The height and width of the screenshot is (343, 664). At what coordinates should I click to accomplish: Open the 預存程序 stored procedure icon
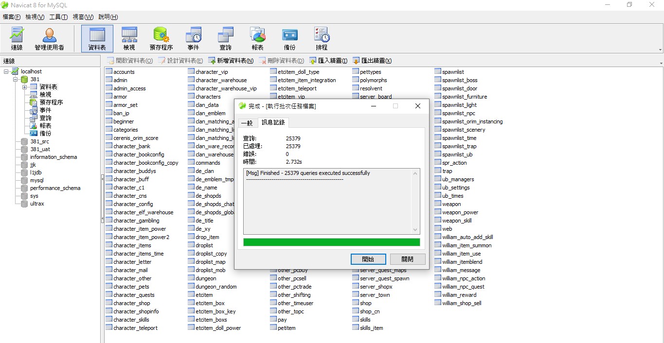point(161,39)
